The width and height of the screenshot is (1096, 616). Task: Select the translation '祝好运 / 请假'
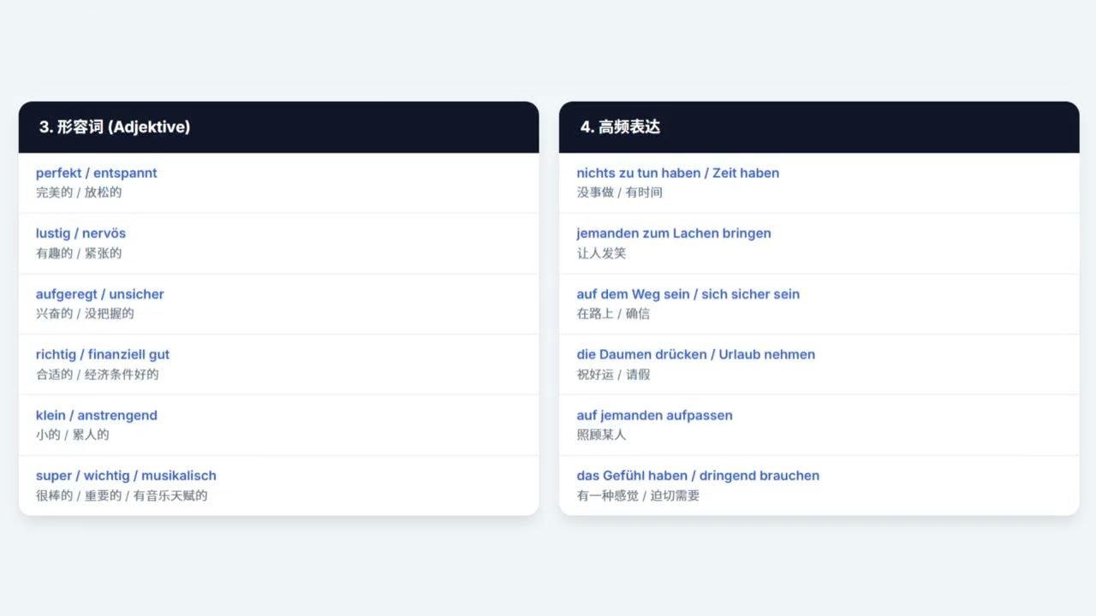(613, 375)
